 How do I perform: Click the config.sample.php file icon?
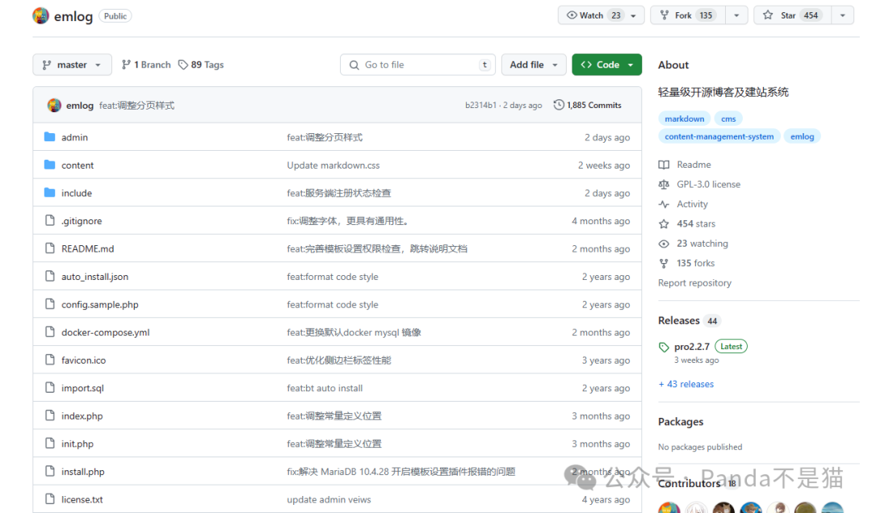(x=50, y=303)
